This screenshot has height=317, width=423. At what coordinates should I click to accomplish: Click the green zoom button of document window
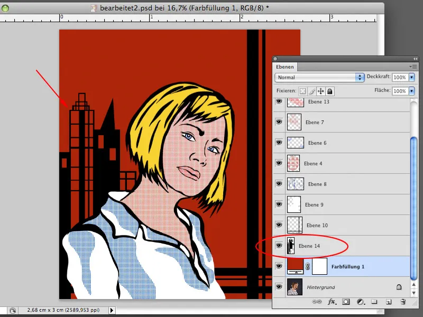[5, 8]
